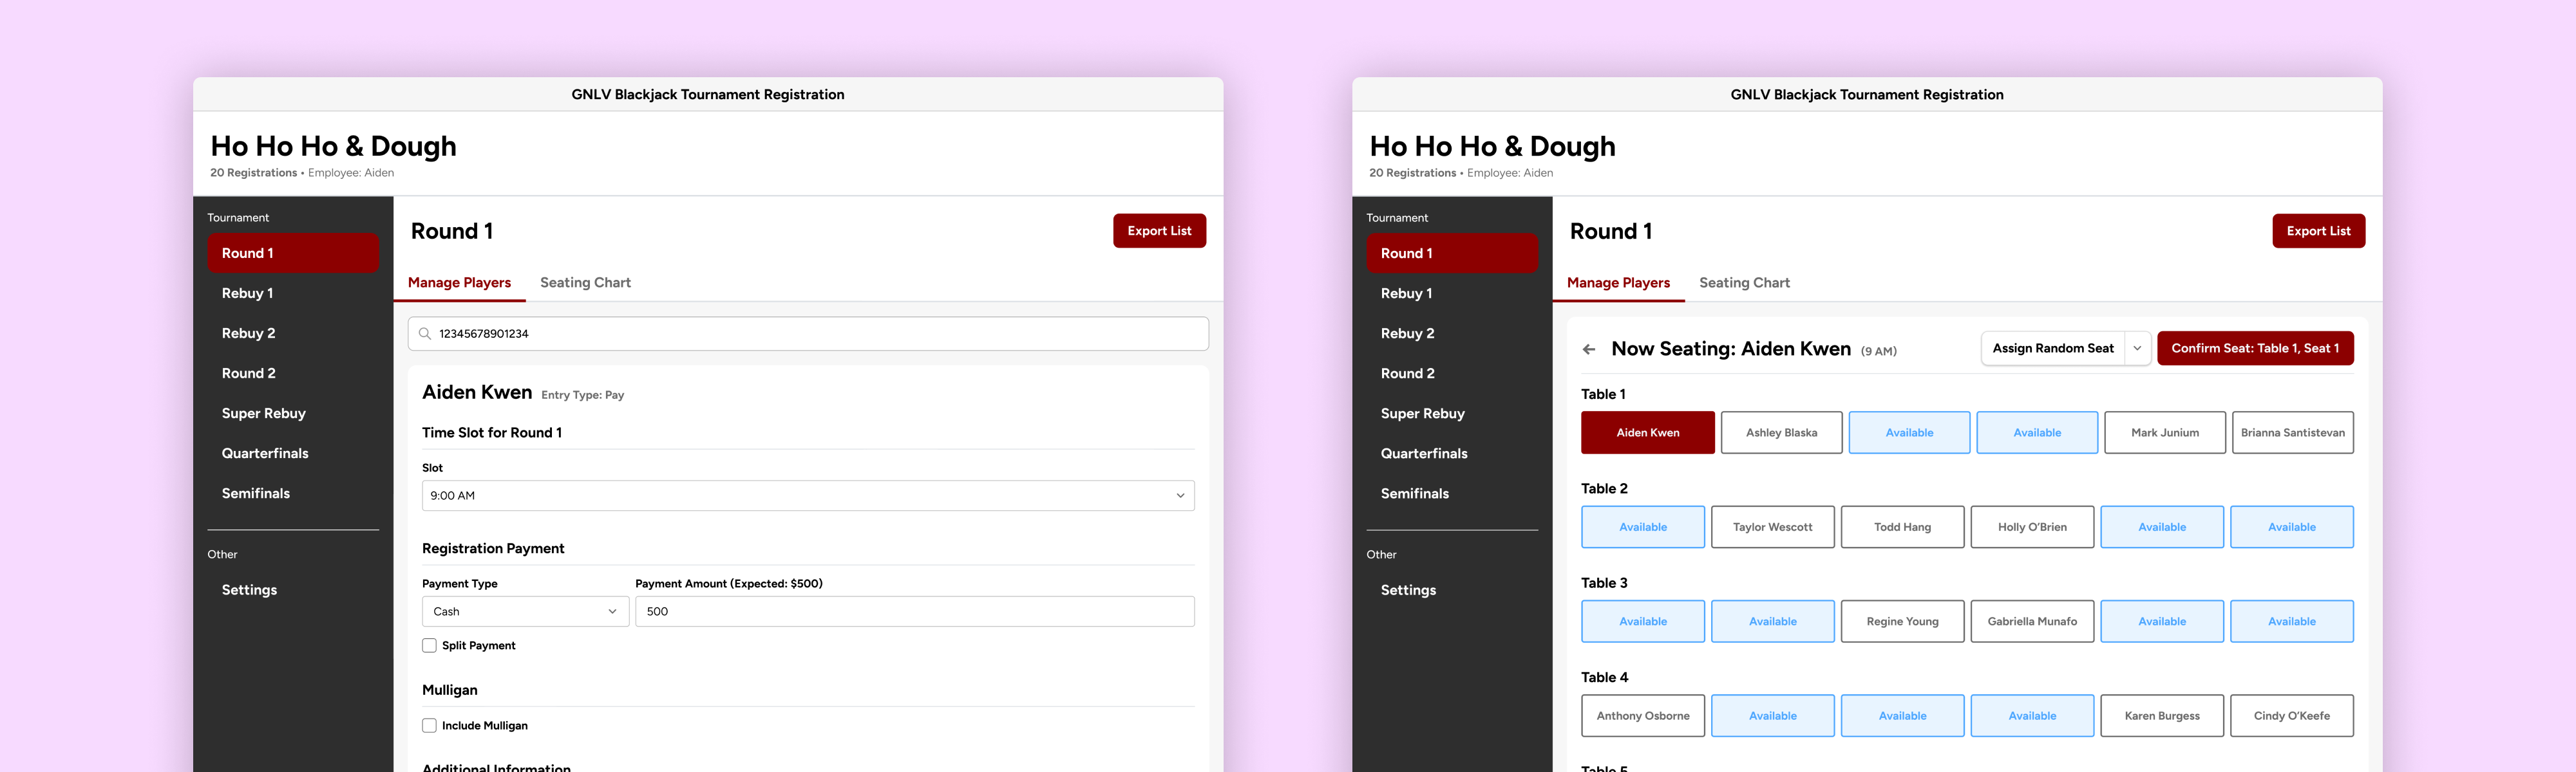Select Aiden Kwen's highlighted seat at Table 1
This screenshot has height=772, width=2576.
point(1647,432)
